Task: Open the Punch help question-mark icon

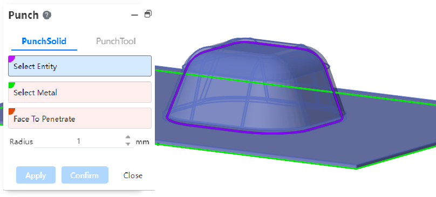Action: click(47, 15)
